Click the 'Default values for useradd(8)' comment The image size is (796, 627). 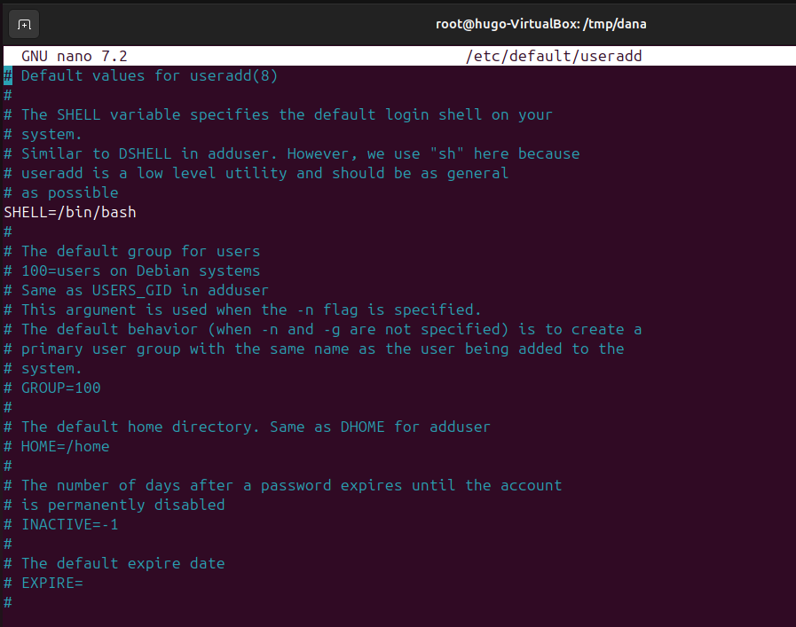pyautogui.click(x=149, y=75)
